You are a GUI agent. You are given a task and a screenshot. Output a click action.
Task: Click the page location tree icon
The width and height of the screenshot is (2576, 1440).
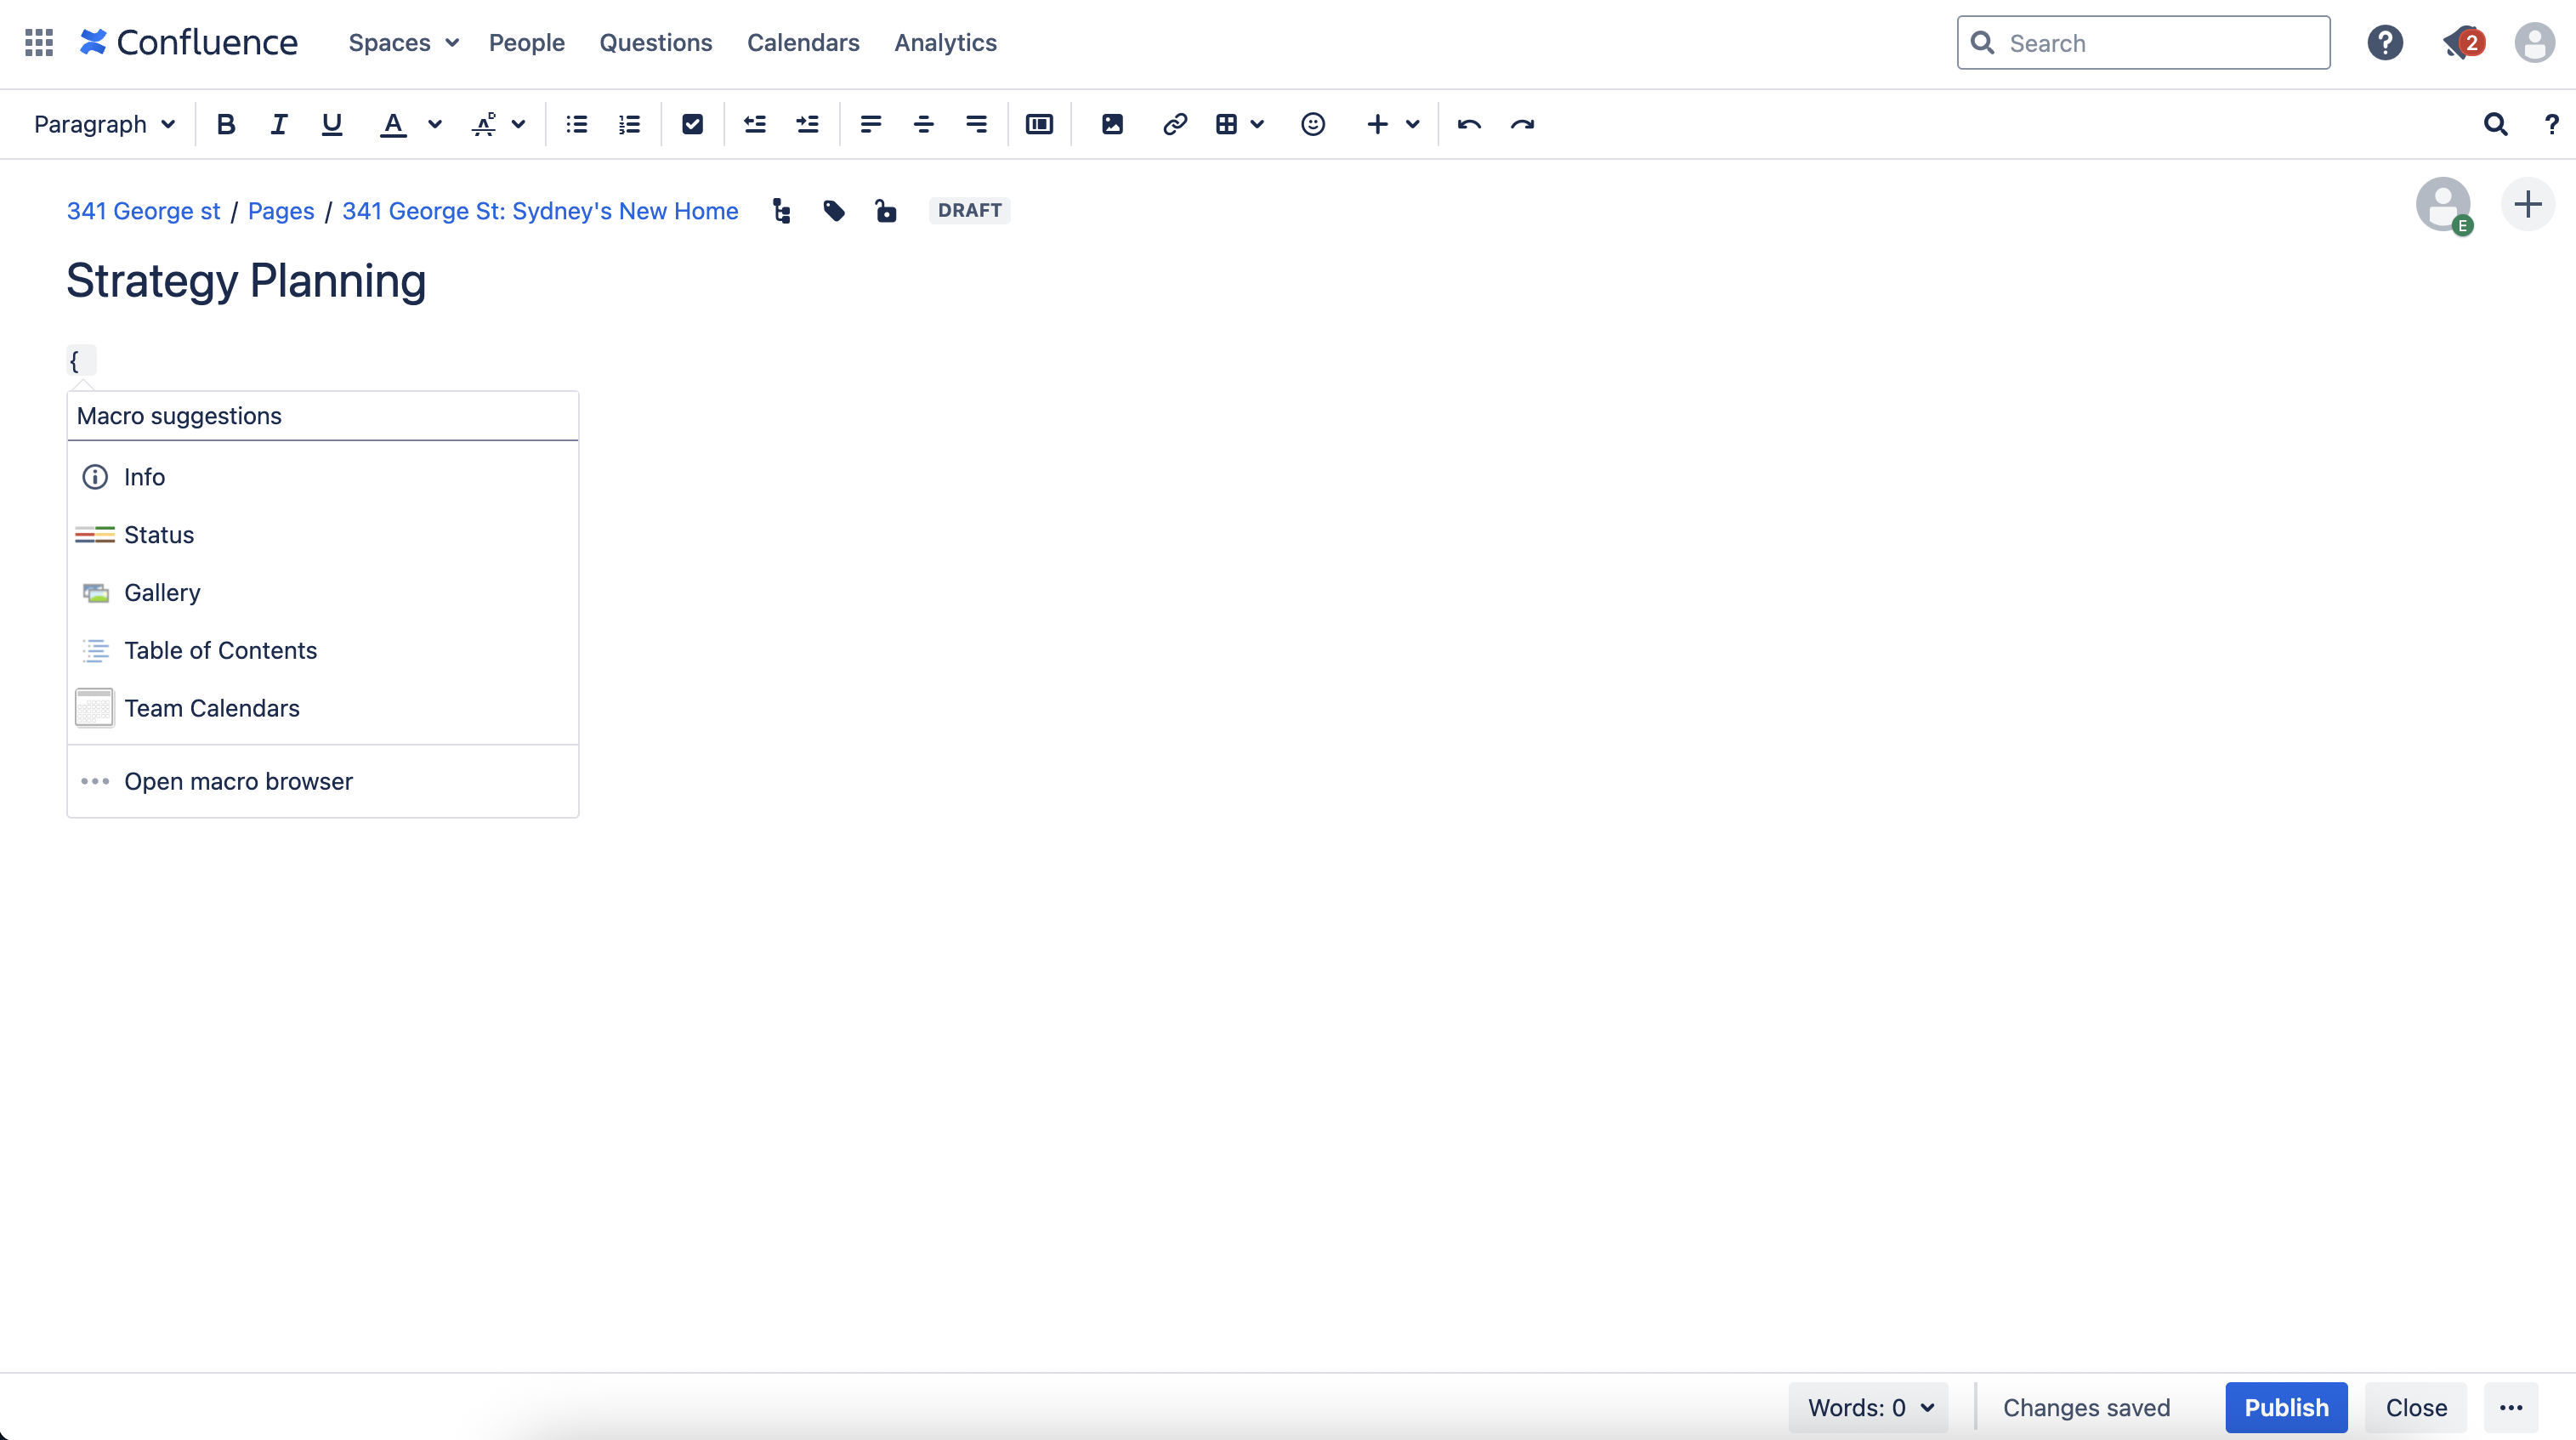(782, 211)
